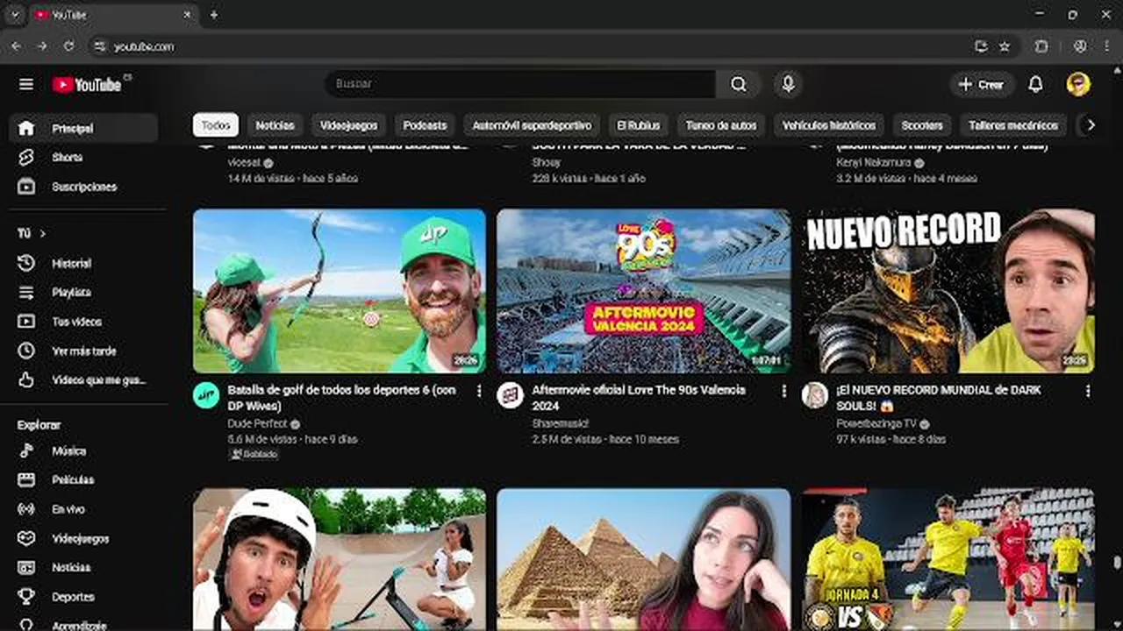The height and width of the screenshot is (631, 1123).
Task: Select the Noticias filter chip
Action: [x=275, y=125]
